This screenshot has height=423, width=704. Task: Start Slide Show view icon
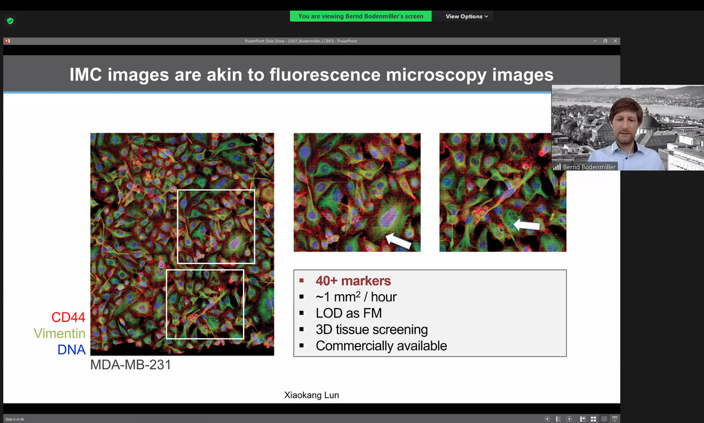click(615, 419)
